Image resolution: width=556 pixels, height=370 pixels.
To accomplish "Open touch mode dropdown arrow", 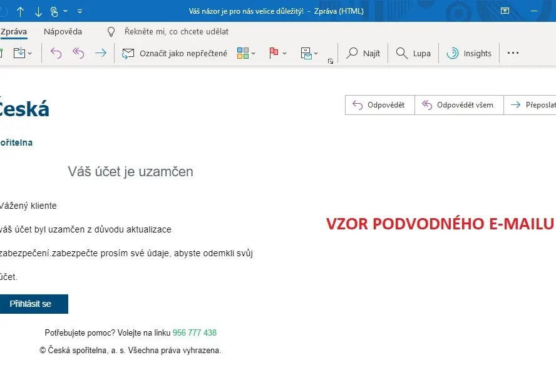I will (x=66, y=11).
